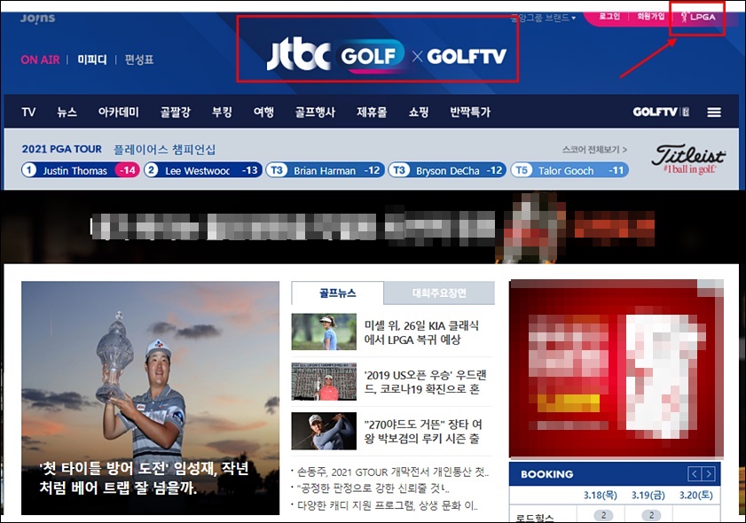Viewport: 746px width, 523px height.
Task: Read '2019 US오픈 우승' 우드랜드 headline
Action: point(425,382)
